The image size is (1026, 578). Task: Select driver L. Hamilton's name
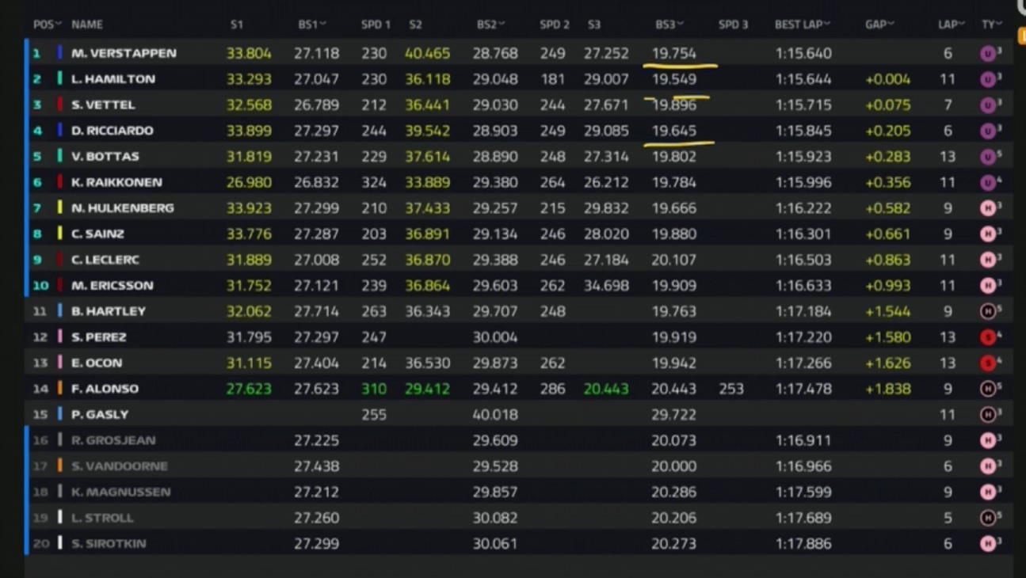pos(113,79)
